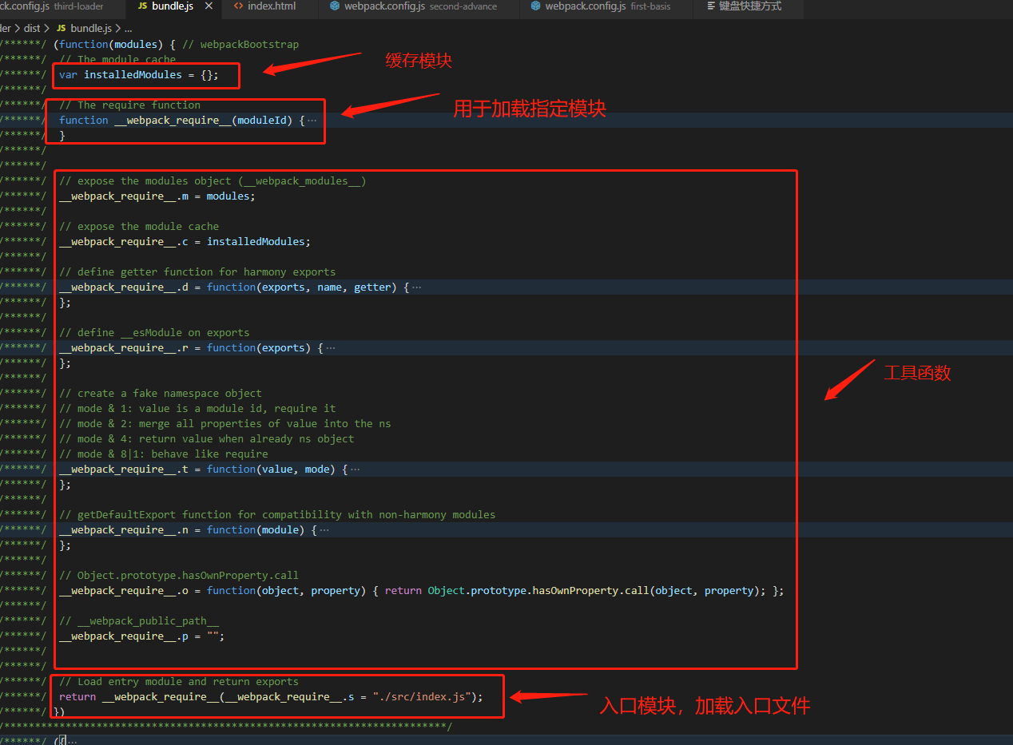
Task: Expand the folded __webpack_require__.n function
Action: tap(324, 529)
